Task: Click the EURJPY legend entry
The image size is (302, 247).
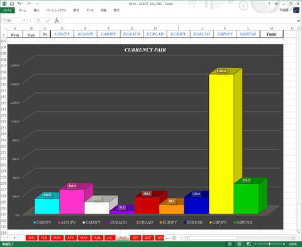Action: point(168,222)
